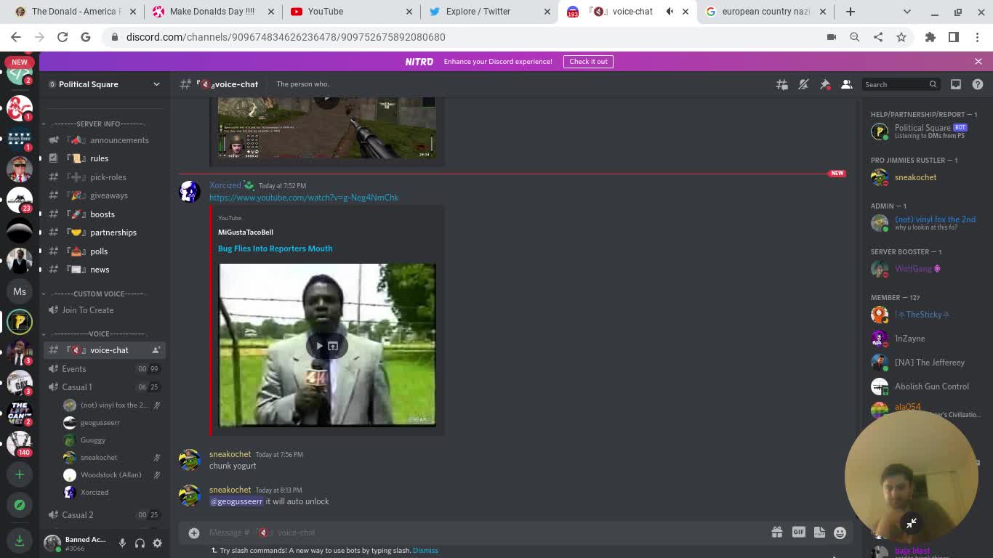Attach a file with the plus icon
The width and height of the screenshot is (993, 558).
point(194,533)
